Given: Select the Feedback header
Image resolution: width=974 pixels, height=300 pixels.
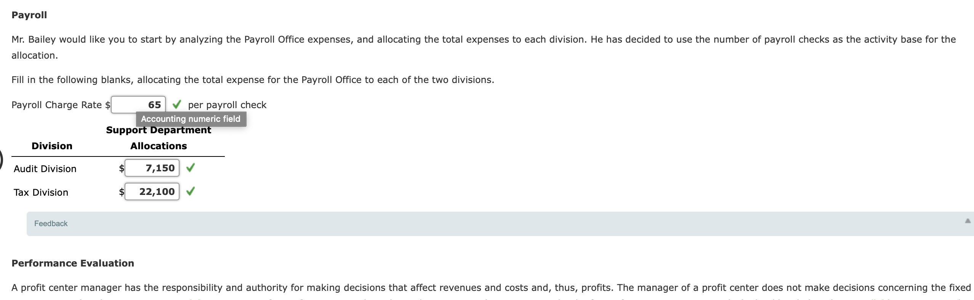Looking at the screenshot, I should coord(51,223).
